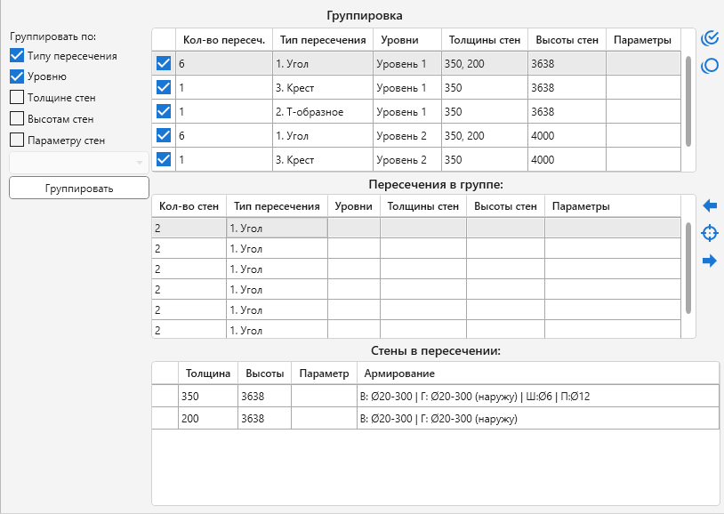Image resolution: width=724 pixels, height=514 pixels.
Task: Click the grouping table vertical scrollbar
Action: tap(688, 100)
